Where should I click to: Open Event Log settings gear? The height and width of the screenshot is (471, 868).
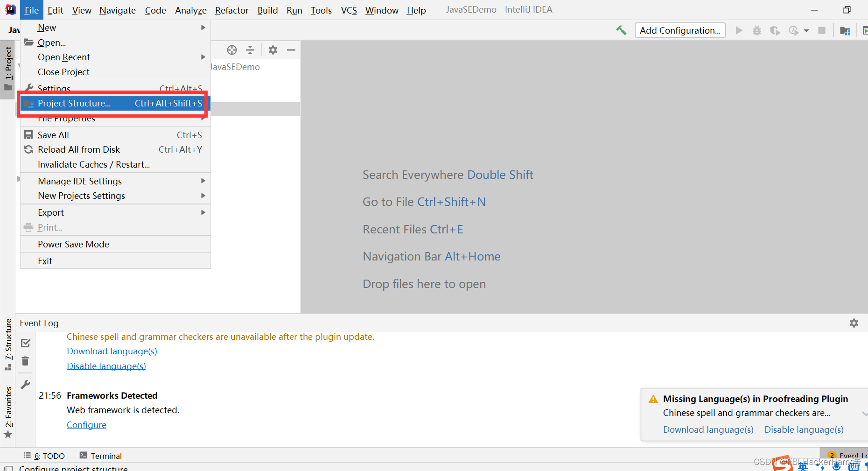click(854, 323)
